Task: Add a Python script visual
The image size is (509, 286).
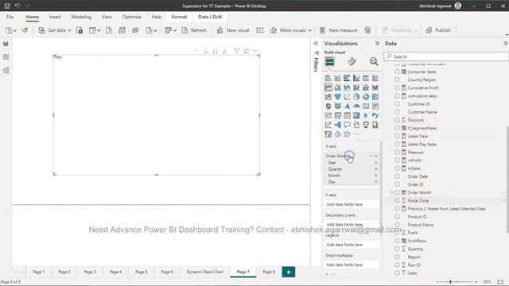Action: tap(375, 115)
